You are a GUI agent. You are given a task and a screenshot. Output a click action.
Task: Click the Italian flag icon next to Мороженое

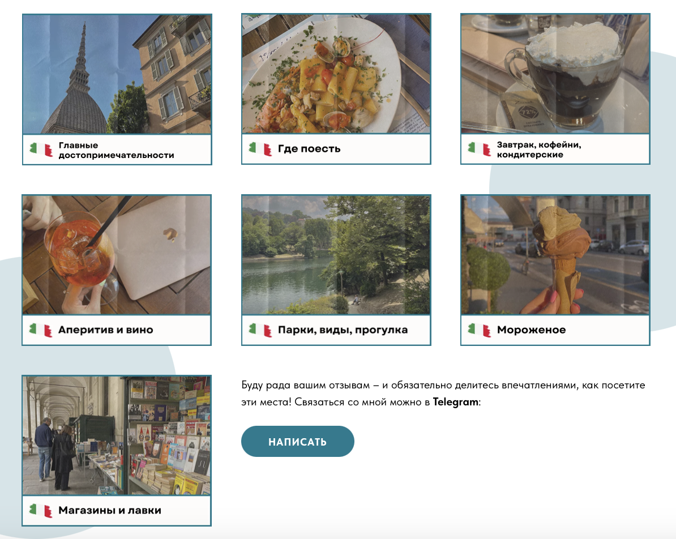click(479, 330)
